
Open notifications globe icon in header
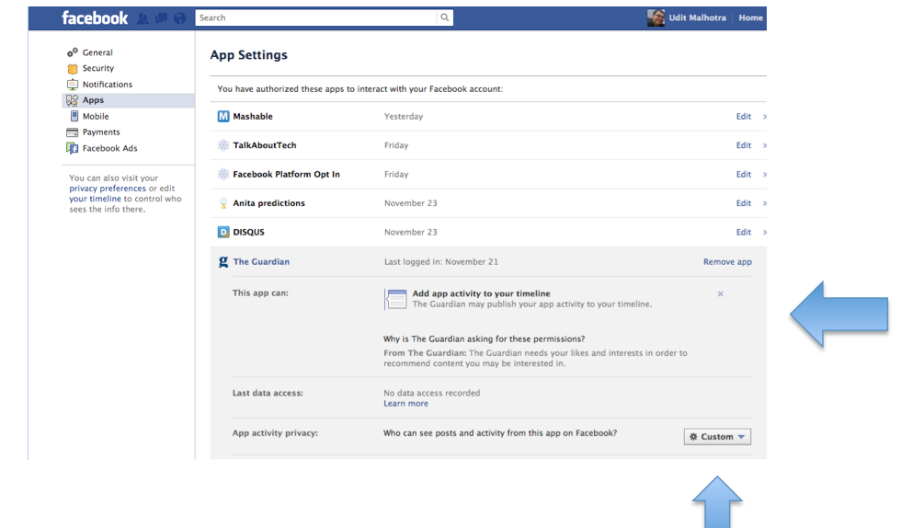(180, 18)
